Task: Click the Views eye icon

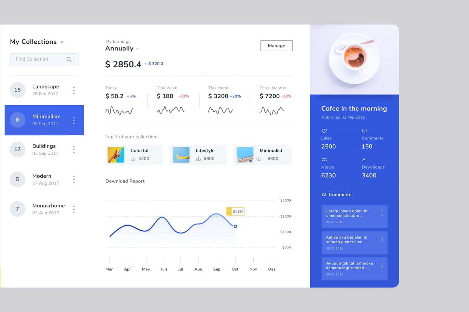Action: point(324,160)
